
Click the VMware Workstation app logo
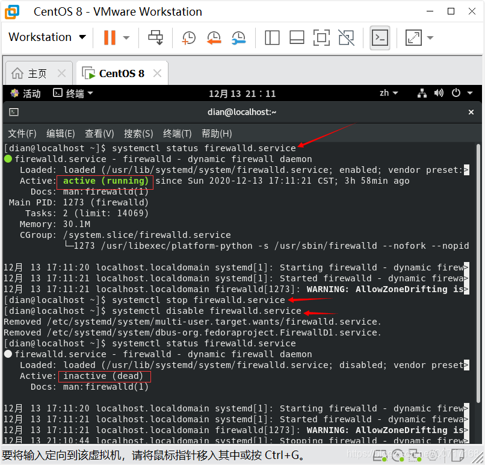coord(12,11)
